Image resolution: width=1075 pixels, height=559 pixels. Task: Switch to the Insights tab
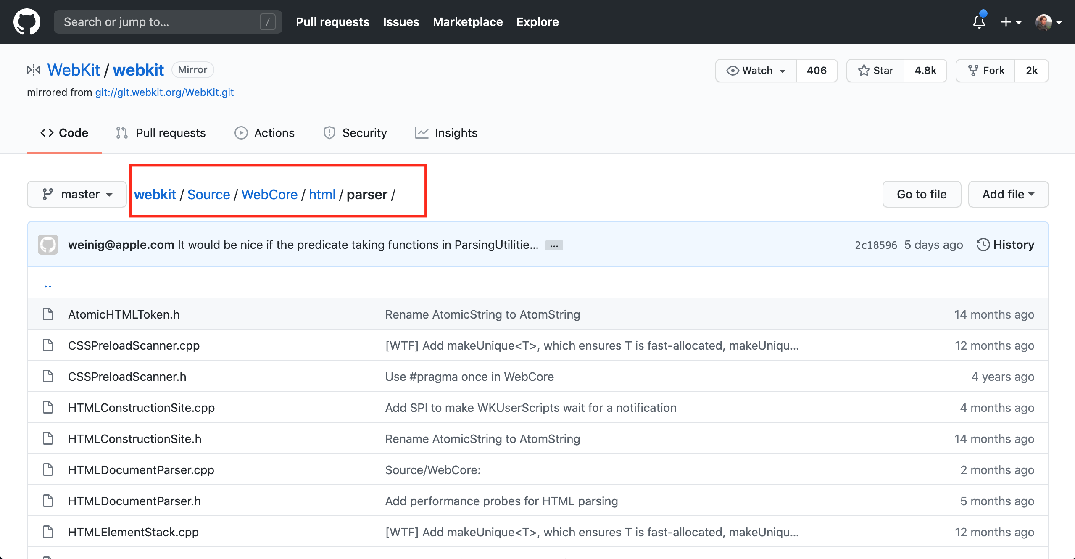pyautogui.click(x=446, y=133)
